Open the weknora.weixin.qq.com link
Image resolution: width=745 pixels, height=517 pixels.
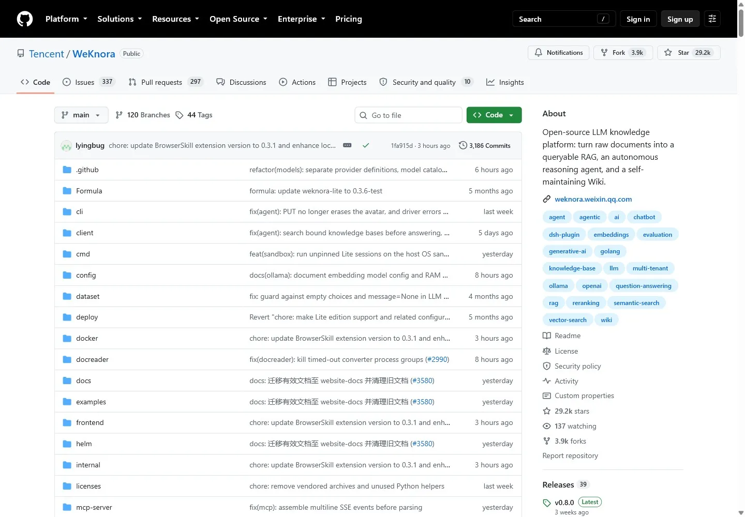coord(593,199)
